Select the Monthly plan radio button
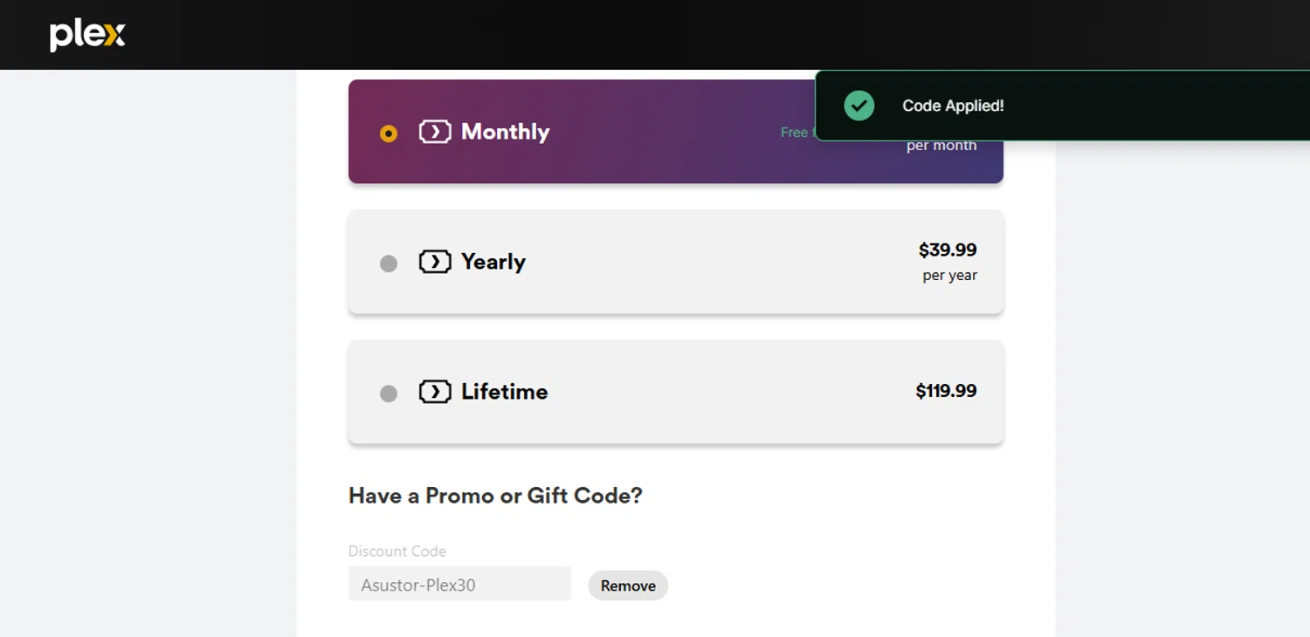The height and width of the screenshot is (637, 1310). click(389, 134)
